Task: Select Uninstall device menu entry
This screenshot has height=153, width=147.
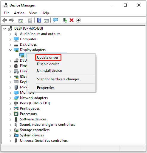Action: pos(49,71)
